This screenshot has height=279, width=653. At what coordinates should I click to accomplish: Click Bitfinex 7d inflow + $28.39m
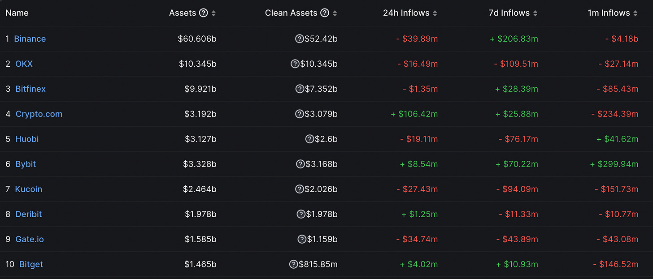(517, 89)
